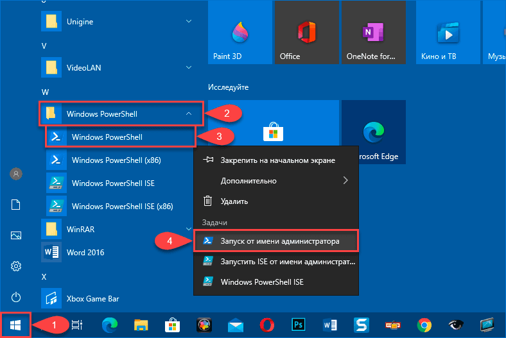Click the letter X section header
The height and width of the screenshot is (338, 506).
click(x=44, y=277)
